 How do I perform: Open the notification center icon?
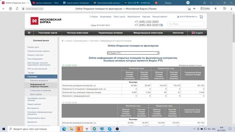click(x=230, y=129)
